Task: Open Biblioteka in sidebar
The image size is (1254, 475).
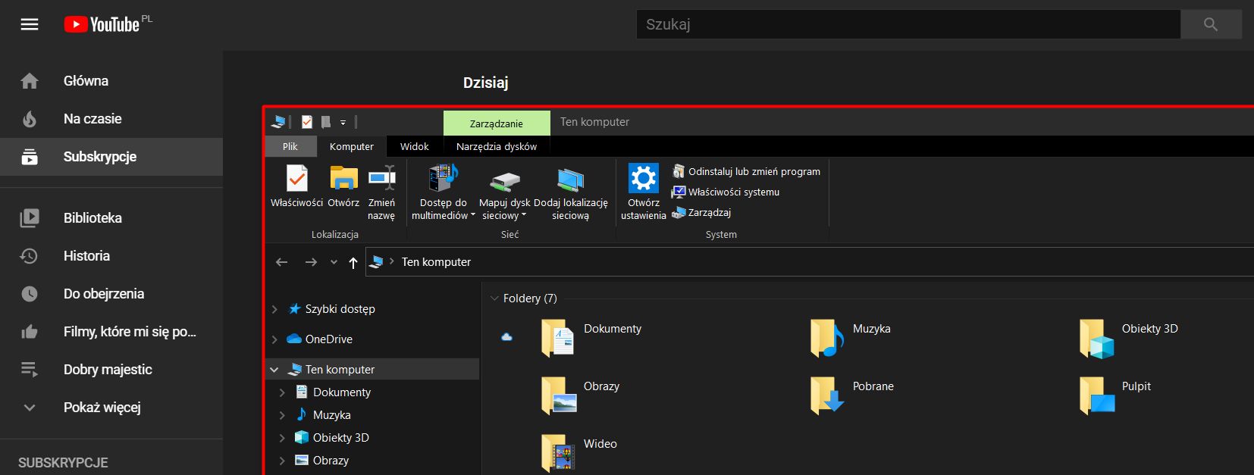Action: 111,218
